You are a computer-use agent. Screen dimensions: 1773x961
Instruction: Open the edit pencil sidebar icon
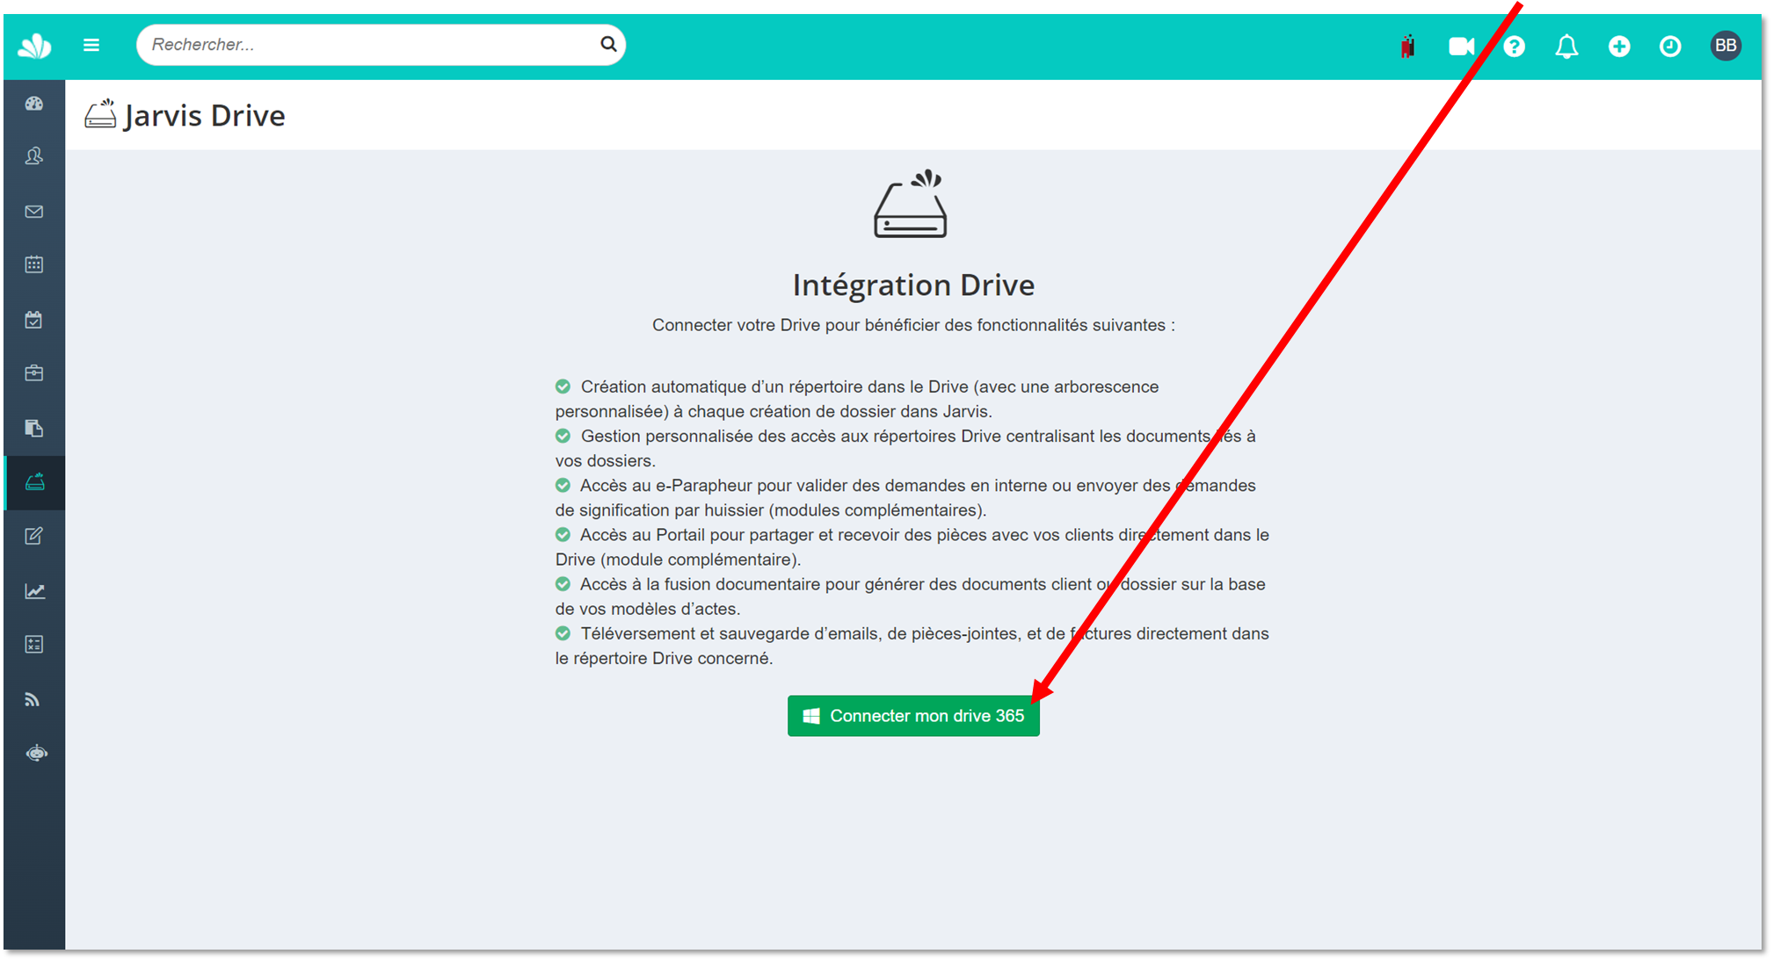pos(34,536)
